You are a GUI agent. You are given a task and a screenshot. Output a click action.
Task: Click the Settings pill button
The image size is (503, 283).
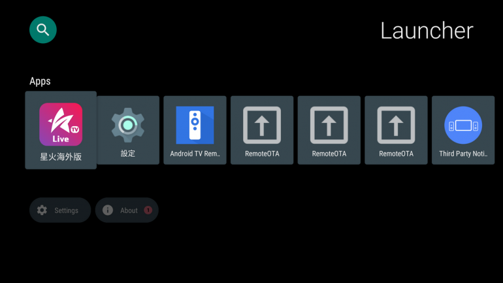60,210
